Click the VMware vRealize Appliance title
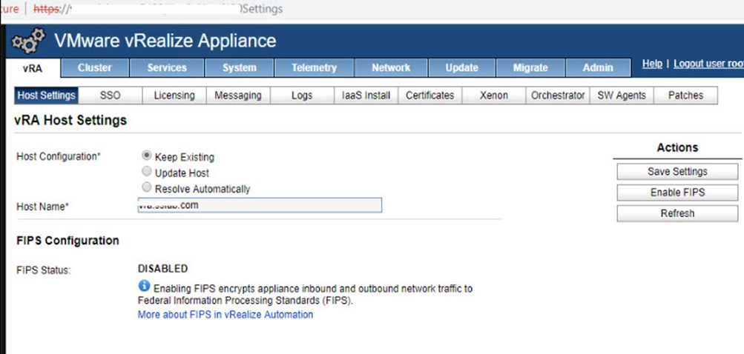The image size is (744, 354). coord(165,41)
